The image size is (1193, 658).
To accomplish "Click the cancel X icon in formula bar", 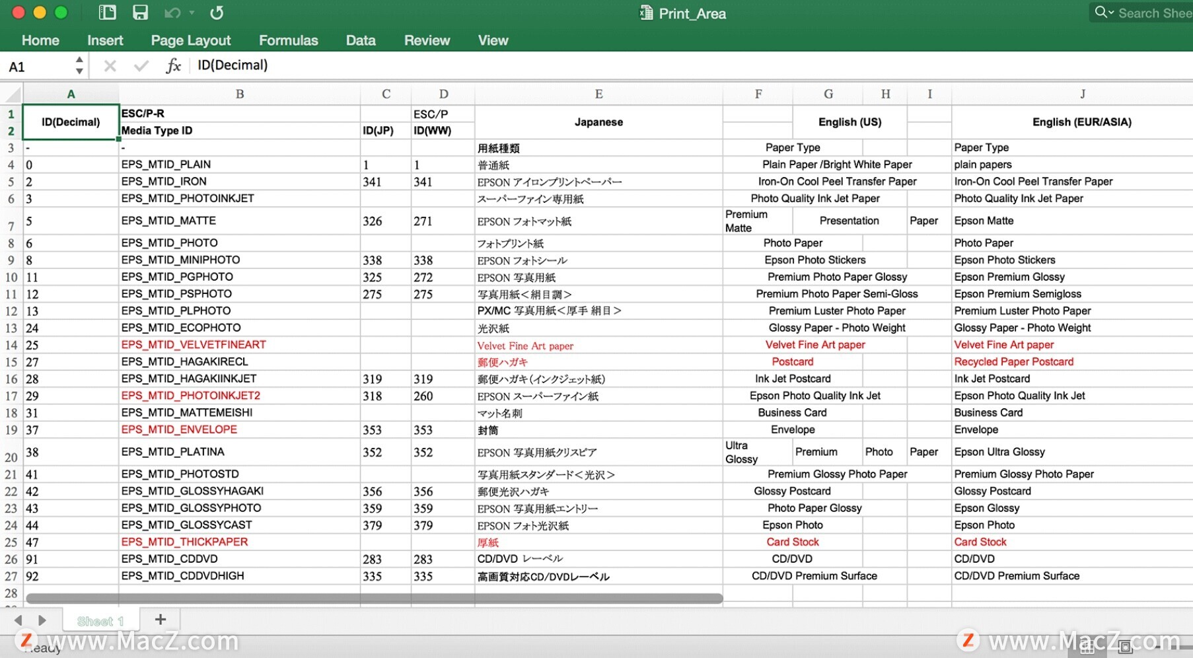I will tap(110, 65).
